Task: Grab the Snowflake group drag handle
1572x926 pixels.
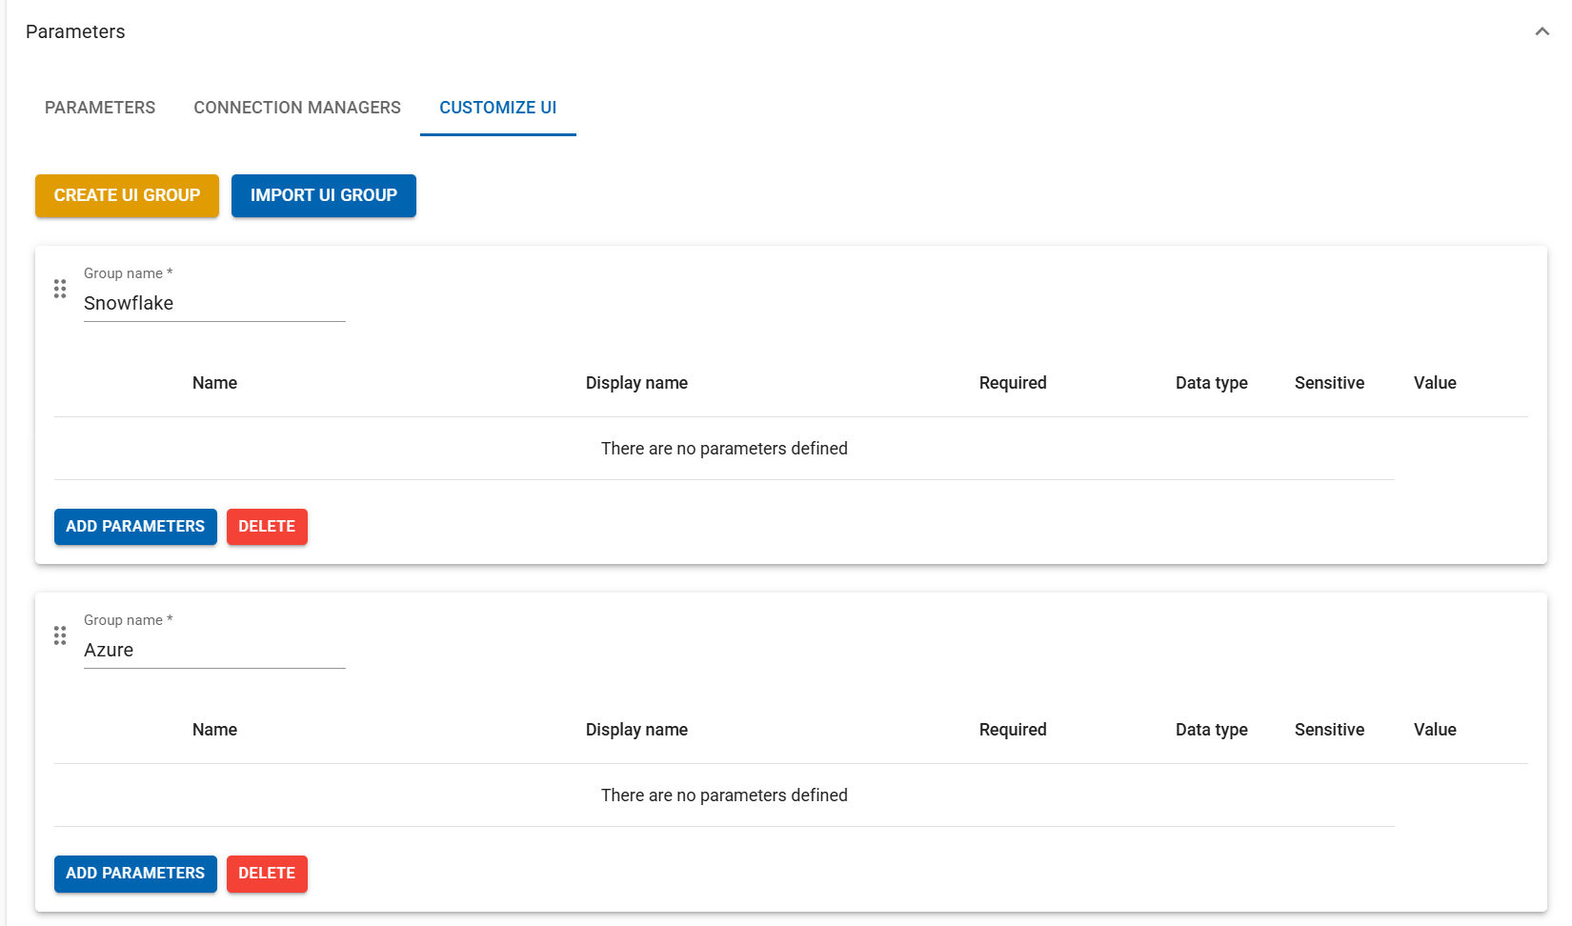Action: point(60,289)
